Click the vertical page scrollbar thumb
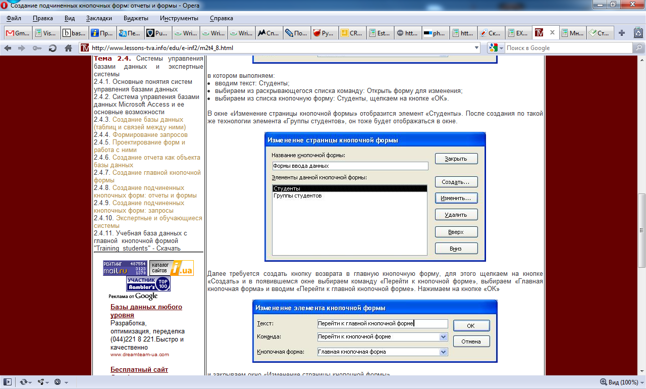The height and width of the screenshot is (389, 646). pos(641,230)
